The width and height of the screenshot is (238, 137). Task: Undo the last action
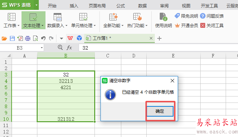coord(43,38)
